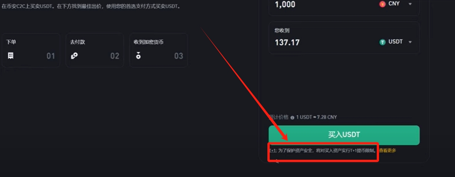This screenshot has height=177, width=455.
Task: Open the 查看更多 link
Action: [x=387, y=150]
